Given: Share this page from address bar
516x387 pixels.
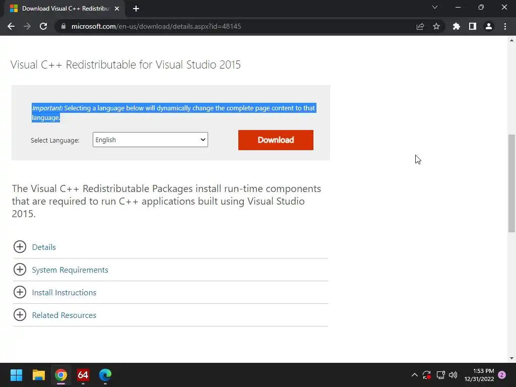Looking at the screenshot, I should click(x=420, y=26).
